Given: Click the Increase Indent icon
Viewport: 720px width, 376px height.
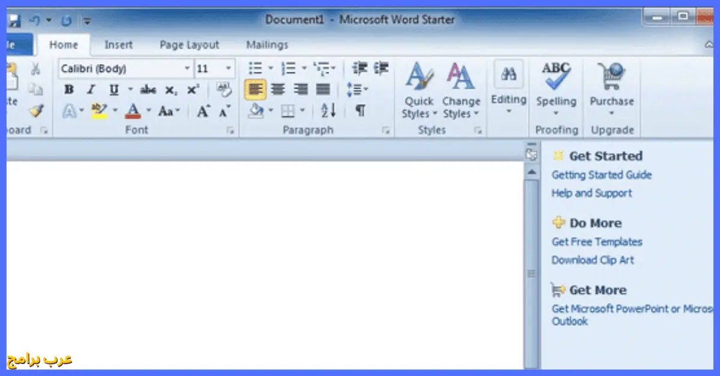Looking at the screenshot, I should [x=381, y=68].
